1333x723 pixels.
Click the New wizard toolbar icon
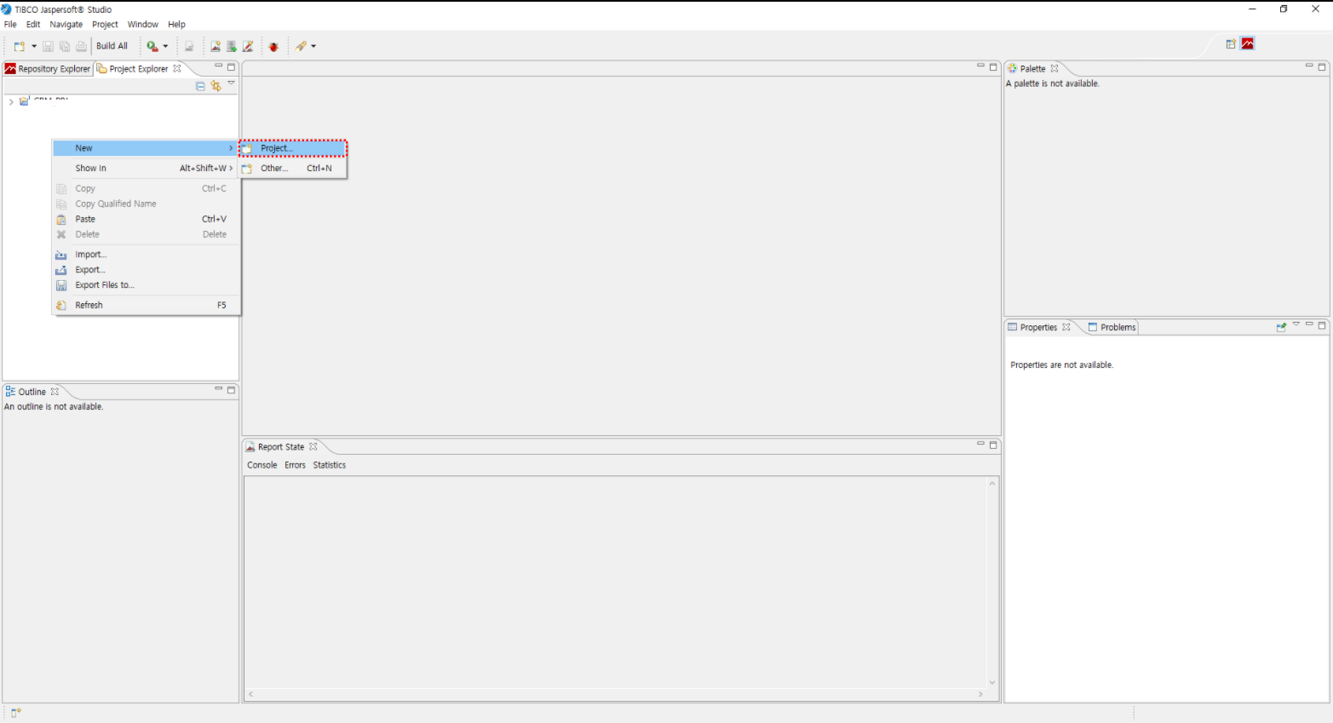(x=20, y=46)
